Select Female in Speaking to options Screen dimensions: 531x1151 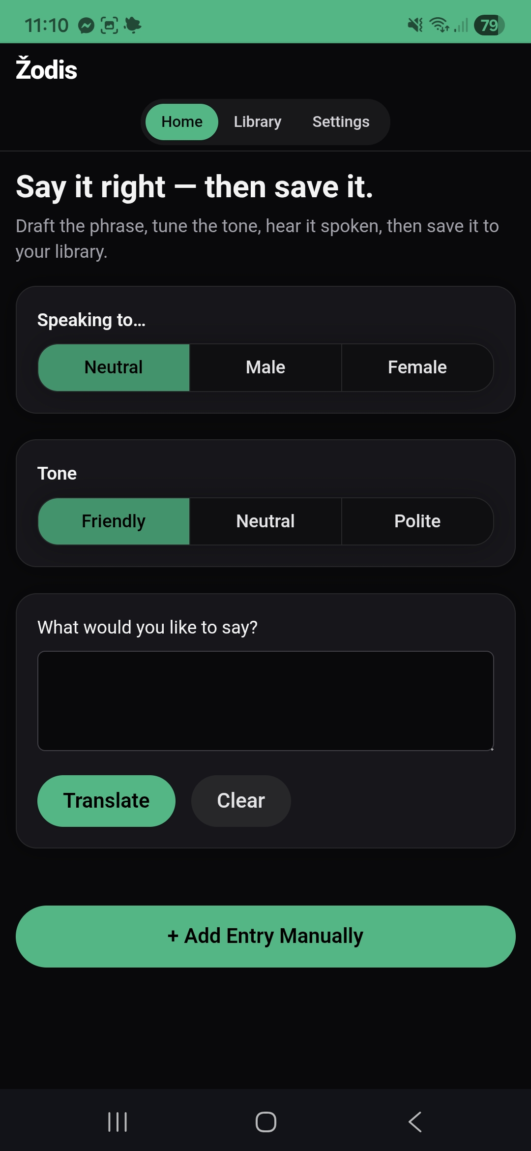pos(417,367)
